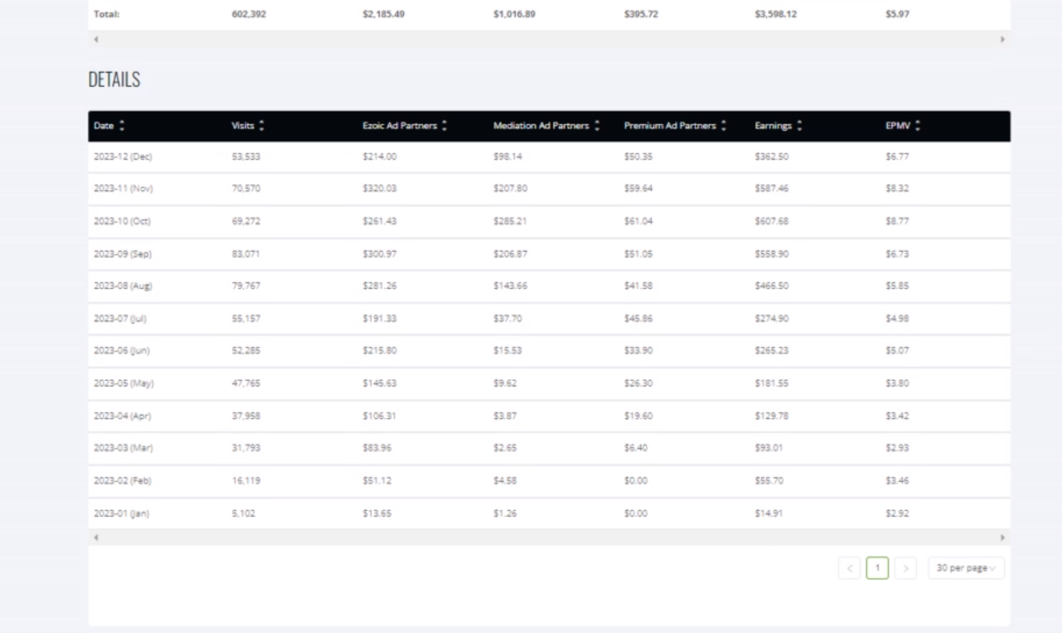The height and width of the screenshot is (633, 1062).
Task: Select the 2023-02 (Feb) date cell
Action: coord(122,481)
